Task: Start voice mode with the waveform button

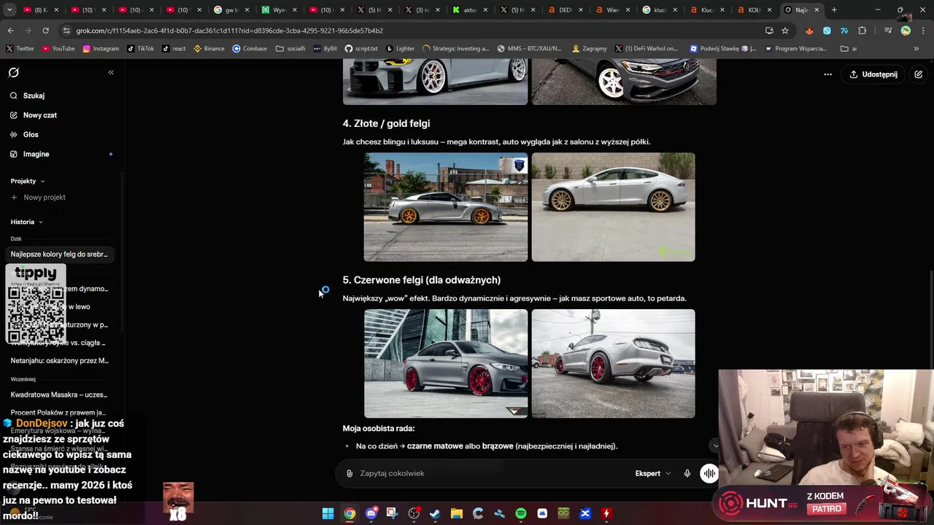Action: click(709, 473)
